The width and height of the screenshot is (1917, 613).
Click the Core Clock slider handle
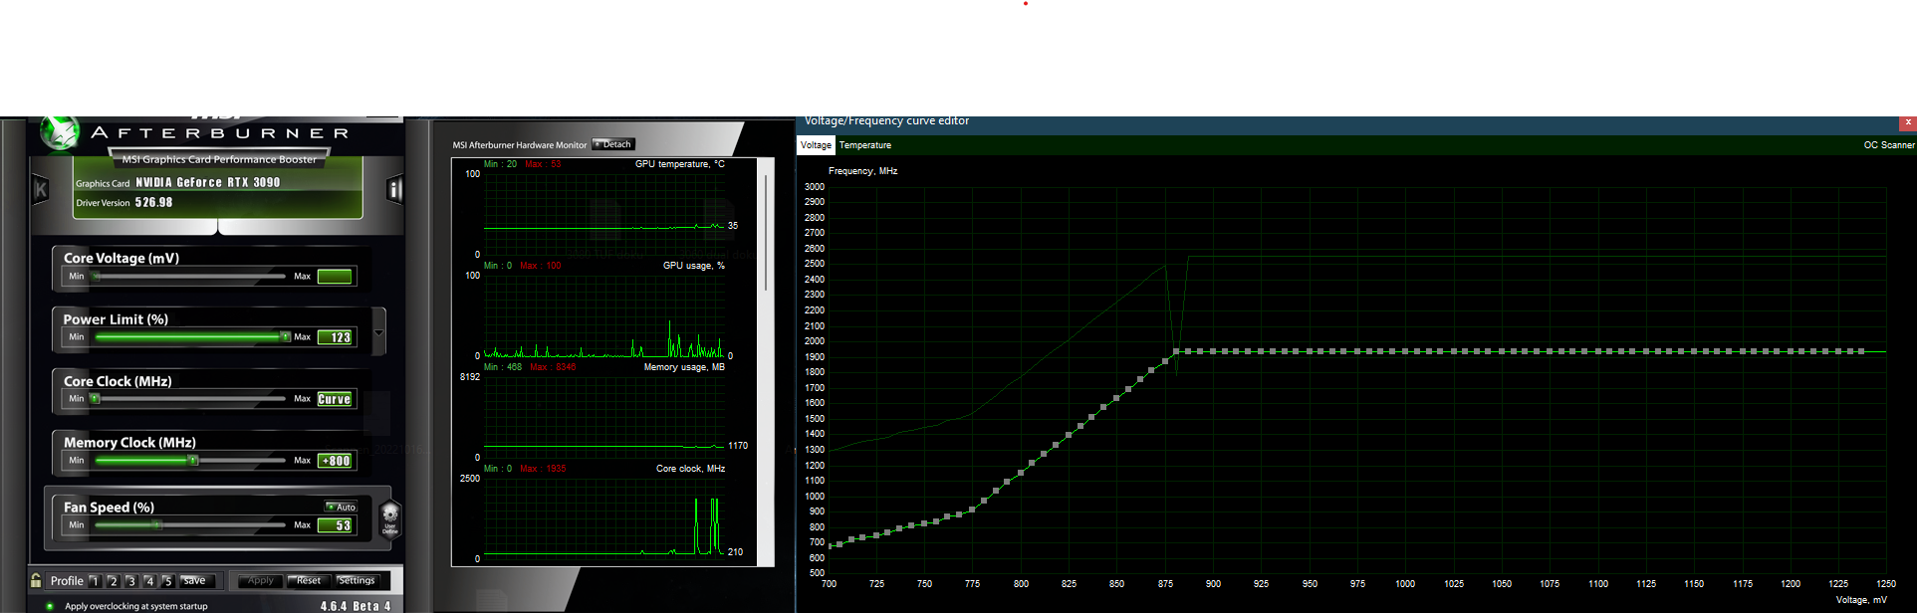point(95,398)
